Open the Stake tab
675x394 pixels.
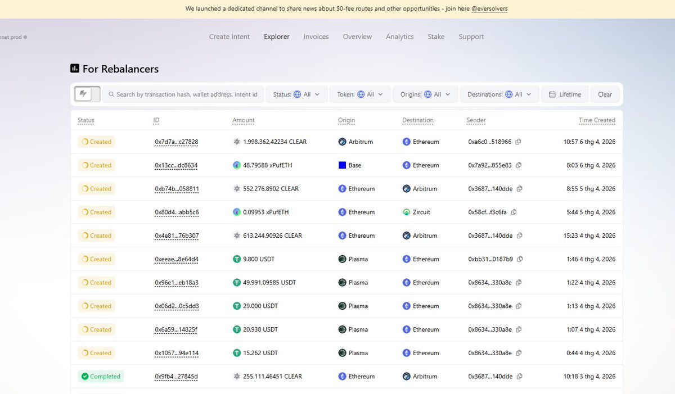click(436, 37)
